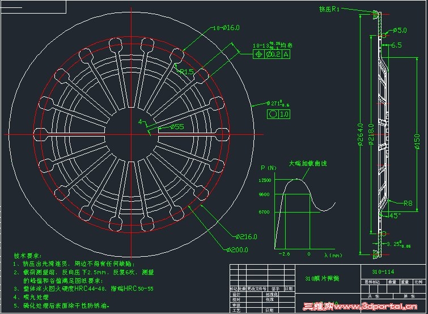Select technical note 2 about 载荷测量前

point(83,277)
